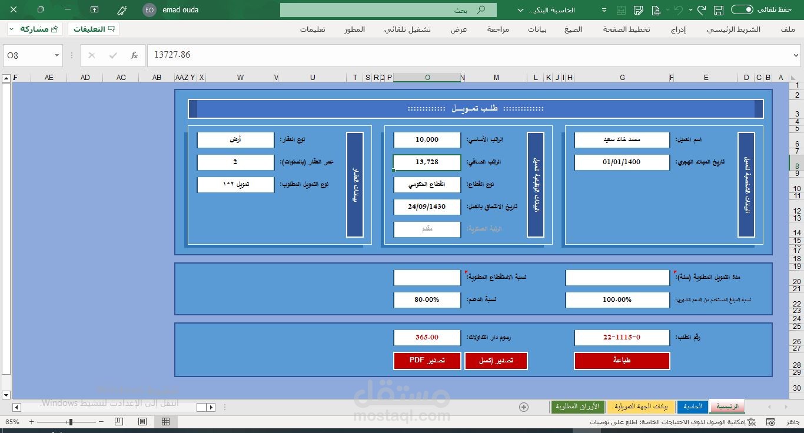Screen dimensions: 804x433
Task: Click the 85% zoom level
Action: [x=12, y=422]
